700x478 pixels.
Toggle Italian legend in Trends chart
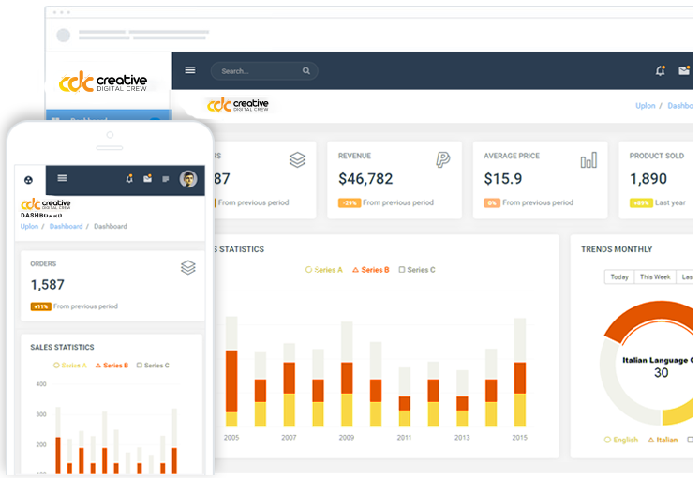[x=663, y=440]
